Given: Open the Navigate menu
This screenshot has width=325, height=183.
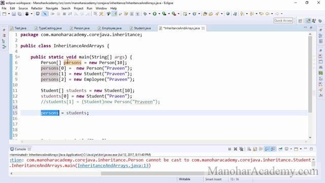Looking at the screenshot, I should tap(52, 8).
